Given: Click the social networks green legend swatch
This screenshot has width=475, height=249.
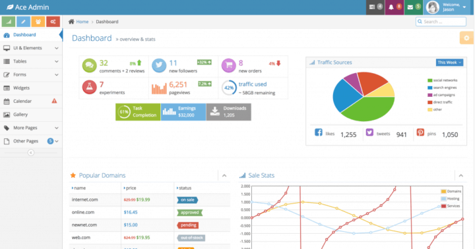Looking at the screenshot, I should [429, 80].
